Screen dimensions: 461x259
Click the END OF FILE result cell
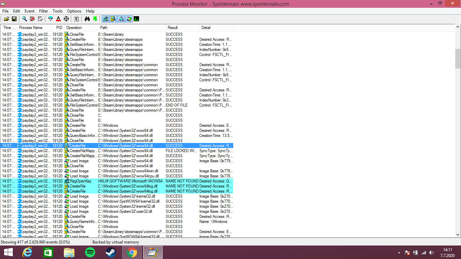point(177,105)
